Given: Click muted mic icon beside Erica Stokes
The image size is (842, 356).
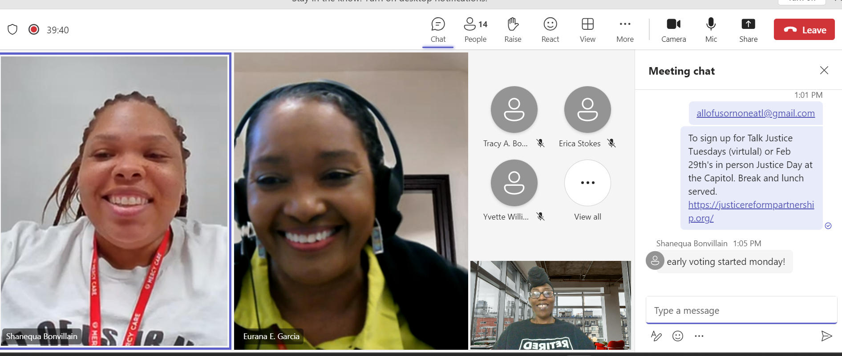Looking at the screenshot, I should [x=612, y=143].
